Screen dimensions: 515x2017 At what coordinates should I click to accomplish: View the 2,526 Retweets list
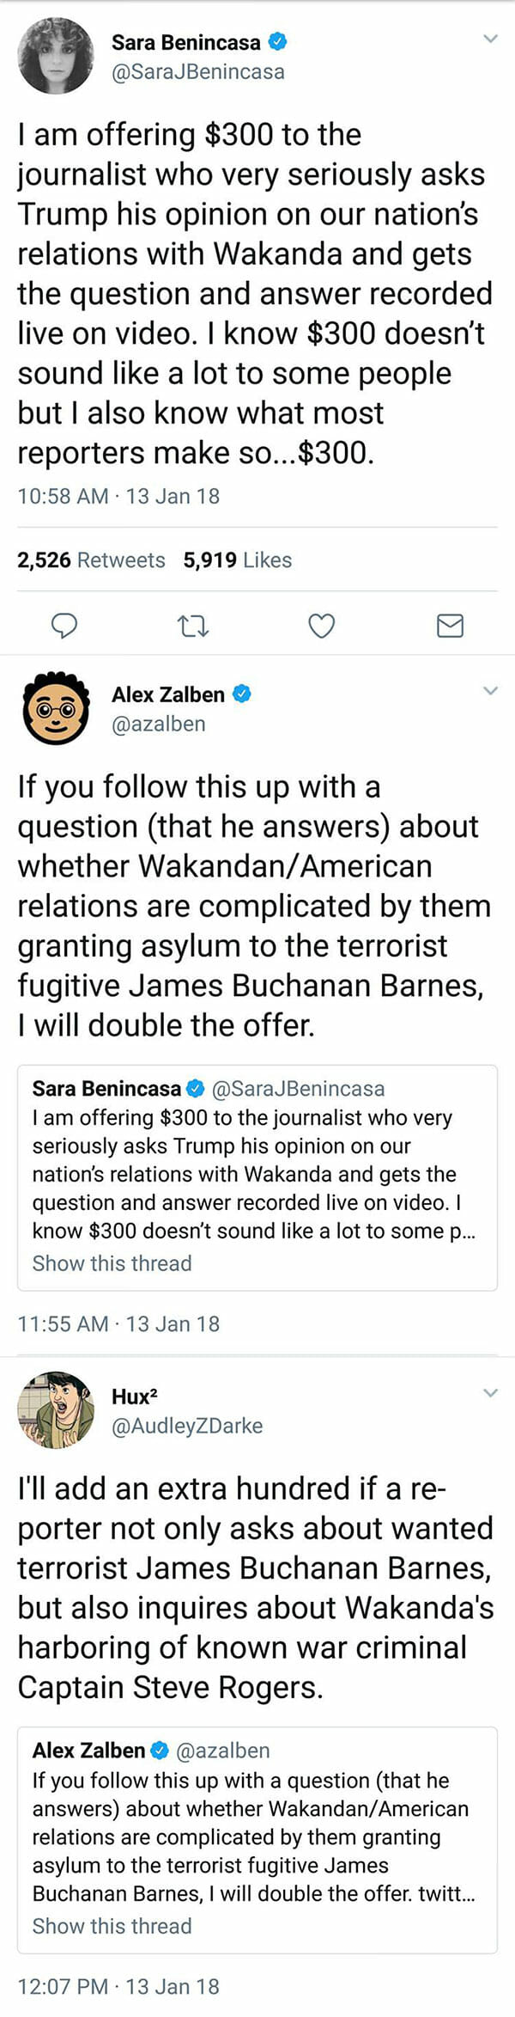pyautogui.click(x=91, y=560)
